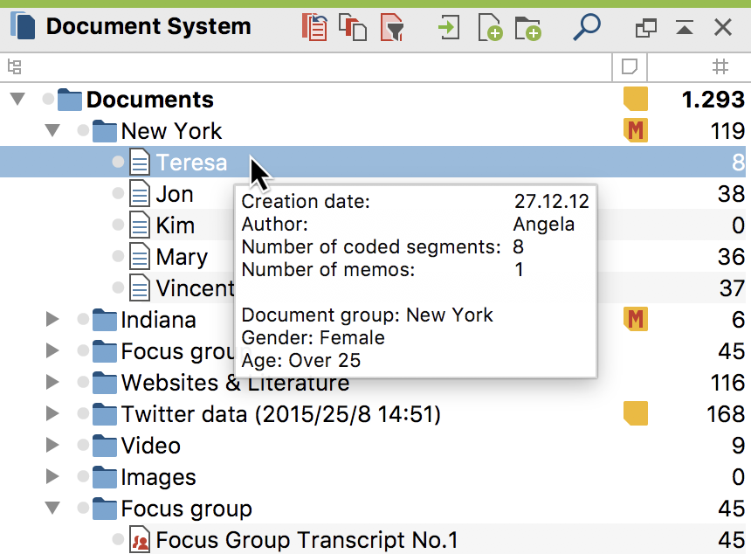The width and height of the screenshot is (751, 554).
Task: Click the Import documents green arrow icon
Action: pos(449,27)
